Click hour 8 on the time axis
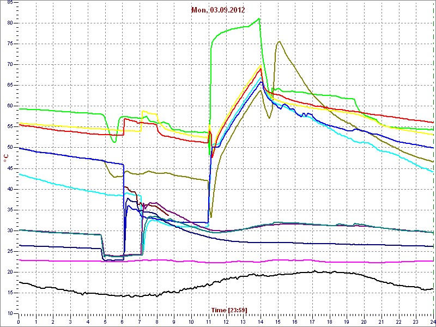Image resolution: width=436 pixels, height=327 pixels. tap(156, 322)
